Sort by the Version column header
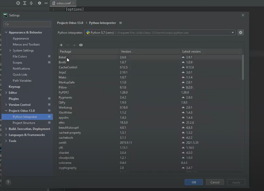Screen dimensions: 264x191 pyautogui.click(x=149, y=51)
